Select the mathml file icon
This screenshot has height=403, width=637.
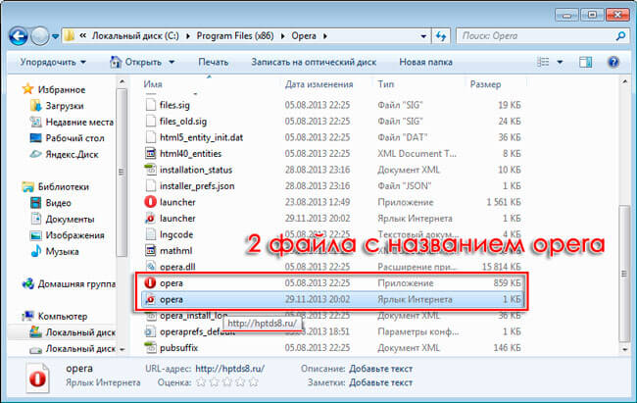point(151,250)
